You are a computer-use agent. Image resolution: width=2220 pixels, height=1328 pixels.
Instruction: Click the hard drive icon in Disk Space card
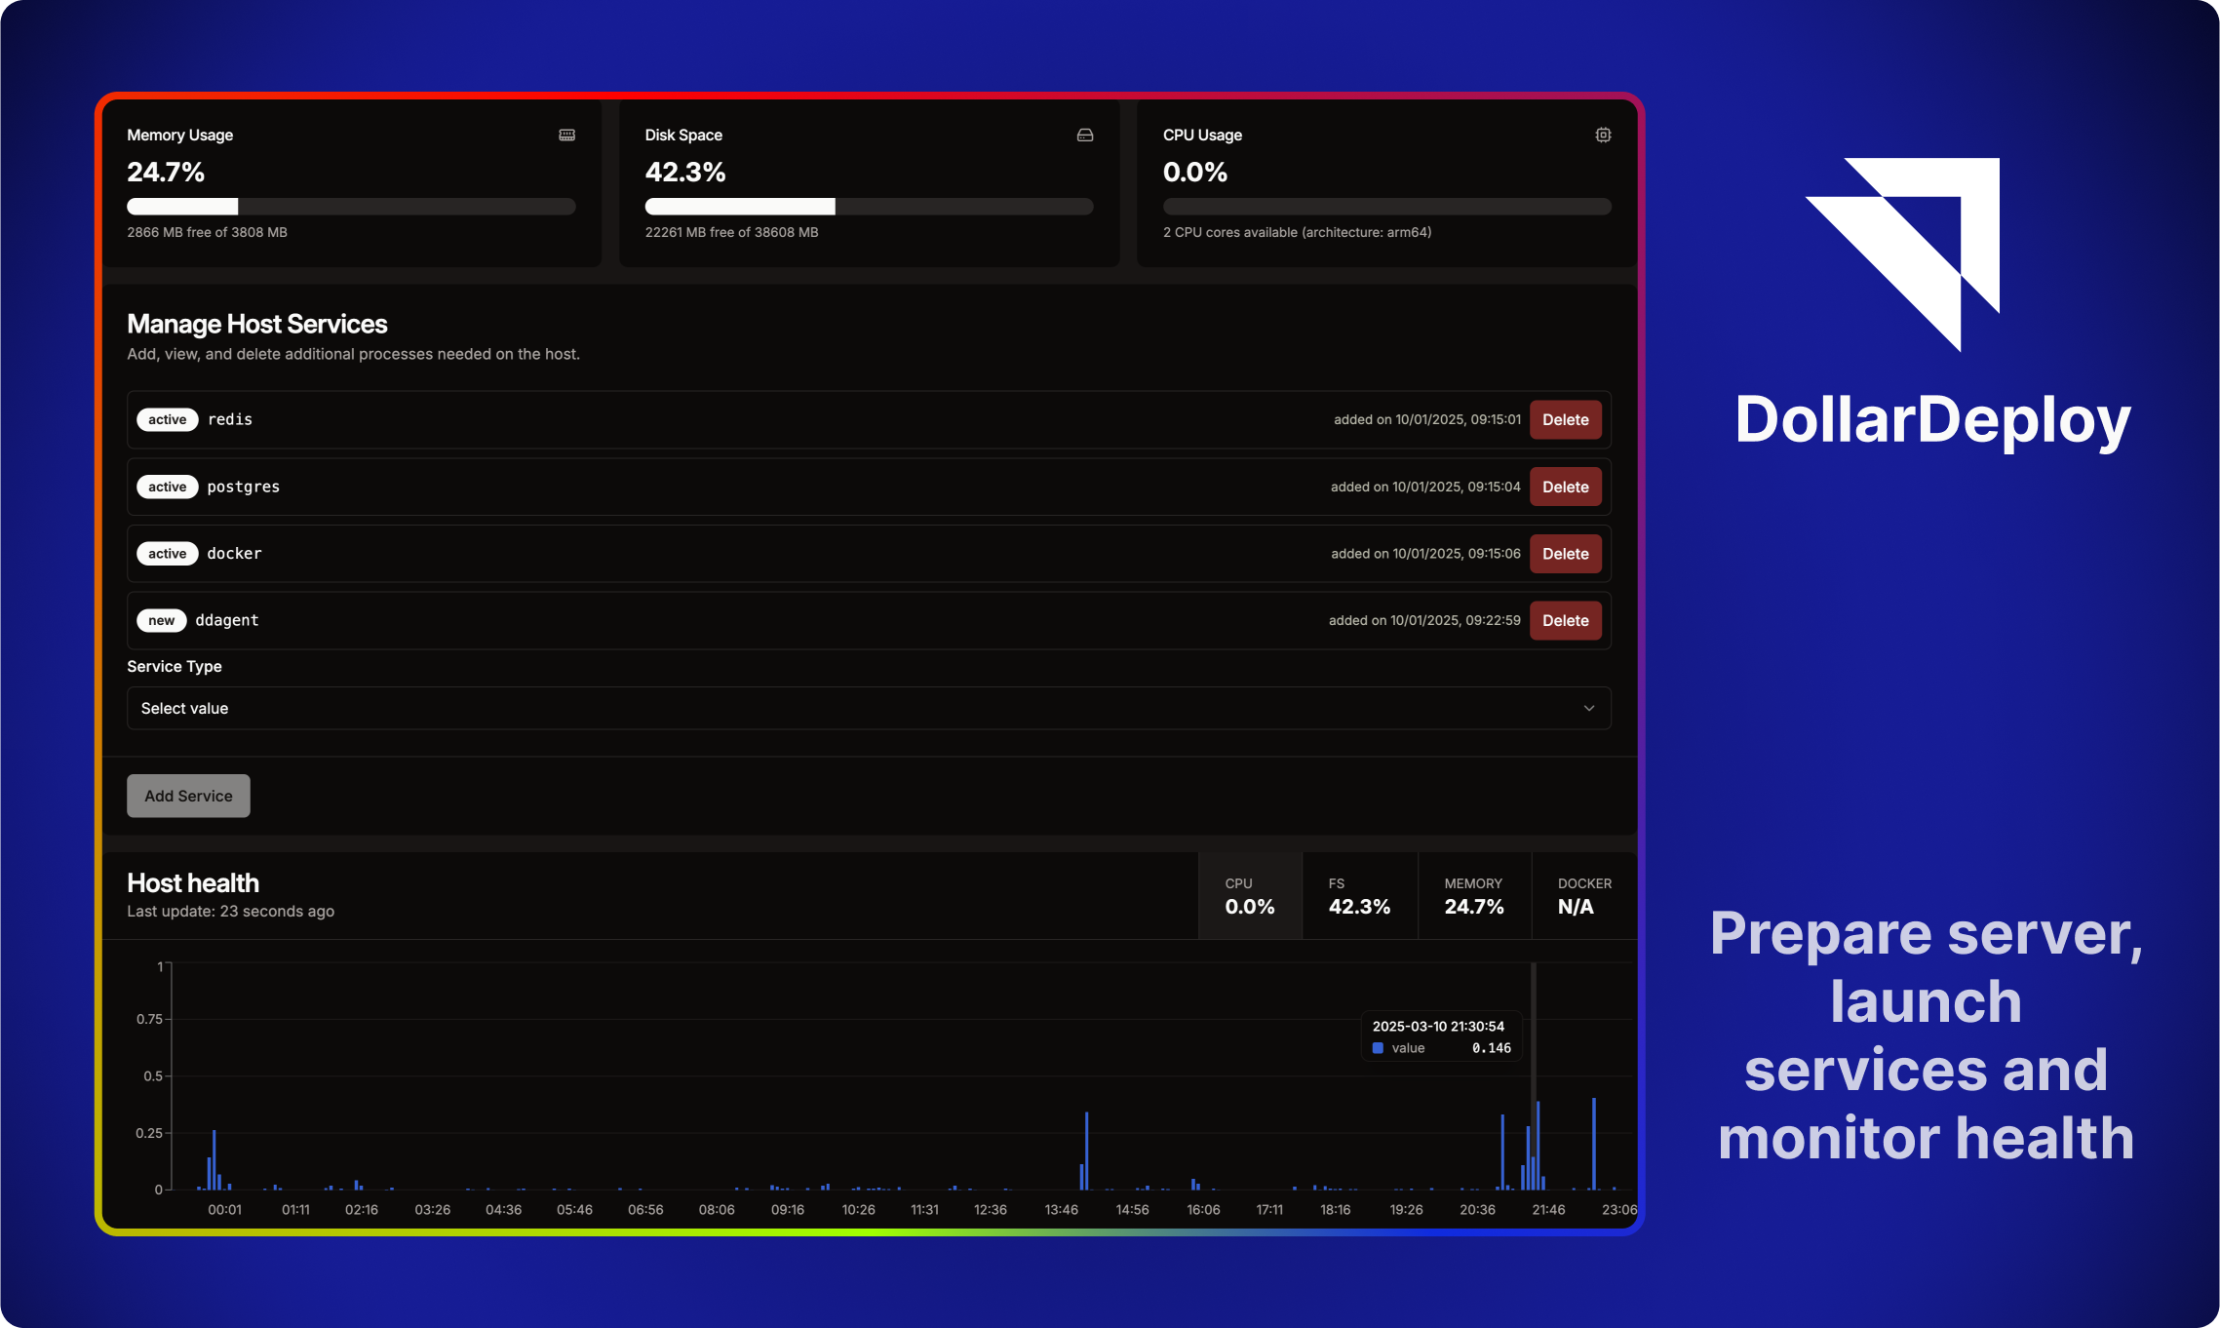1084,135
